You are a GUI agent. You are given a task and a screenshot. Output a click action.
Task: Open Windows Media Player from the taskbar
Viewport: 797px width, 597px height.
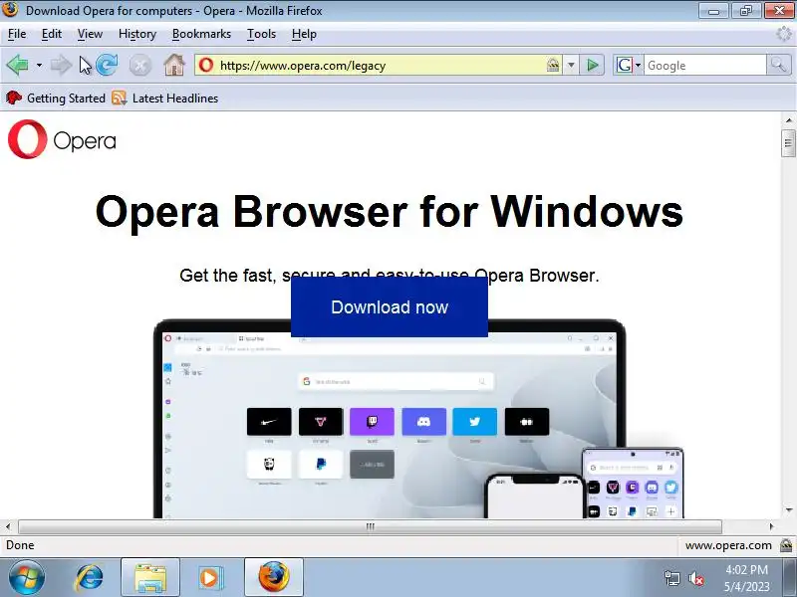coord(209,577)
